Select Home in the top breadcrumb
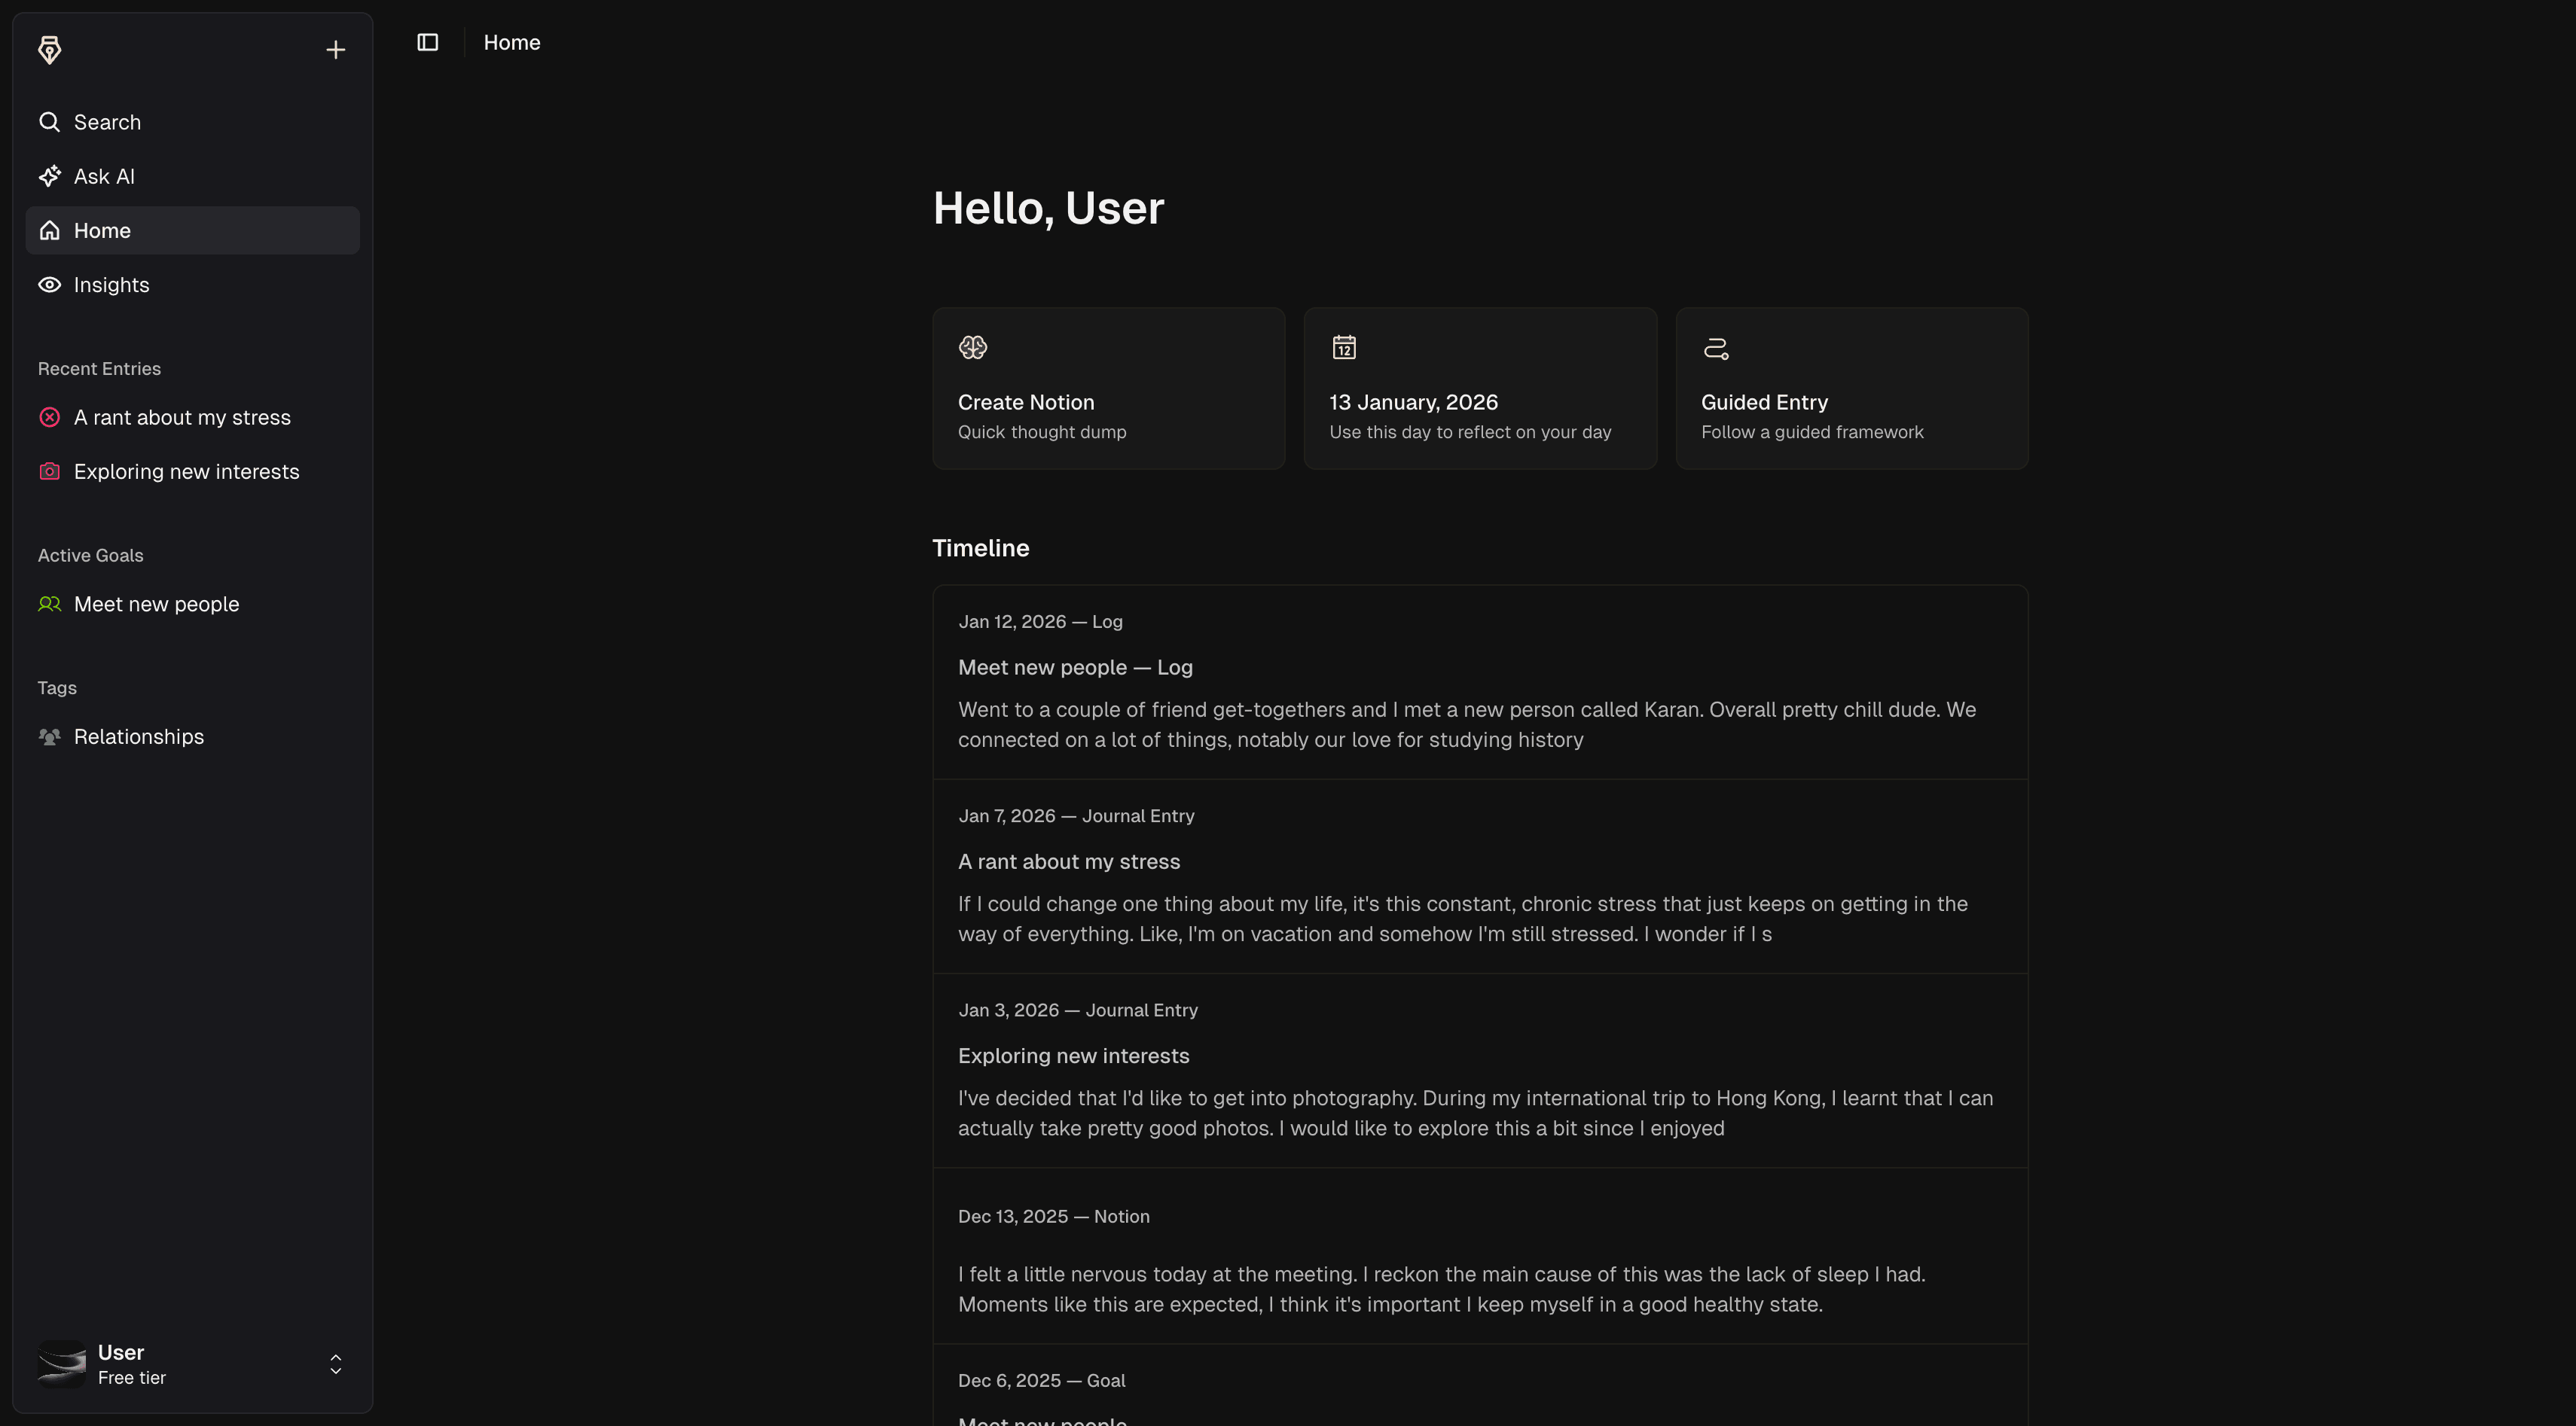Image resolution: width=2576 pixels, height=1426 pixels. pyautogui.click(x=512, y=42)
